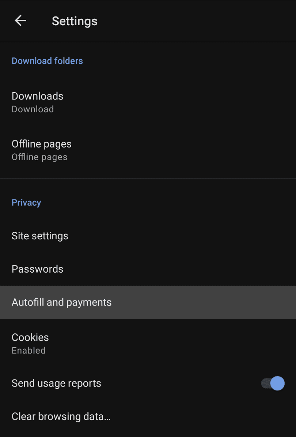Open the Offline pages folder setting
The image size is (296, 437).
point(148,150)
